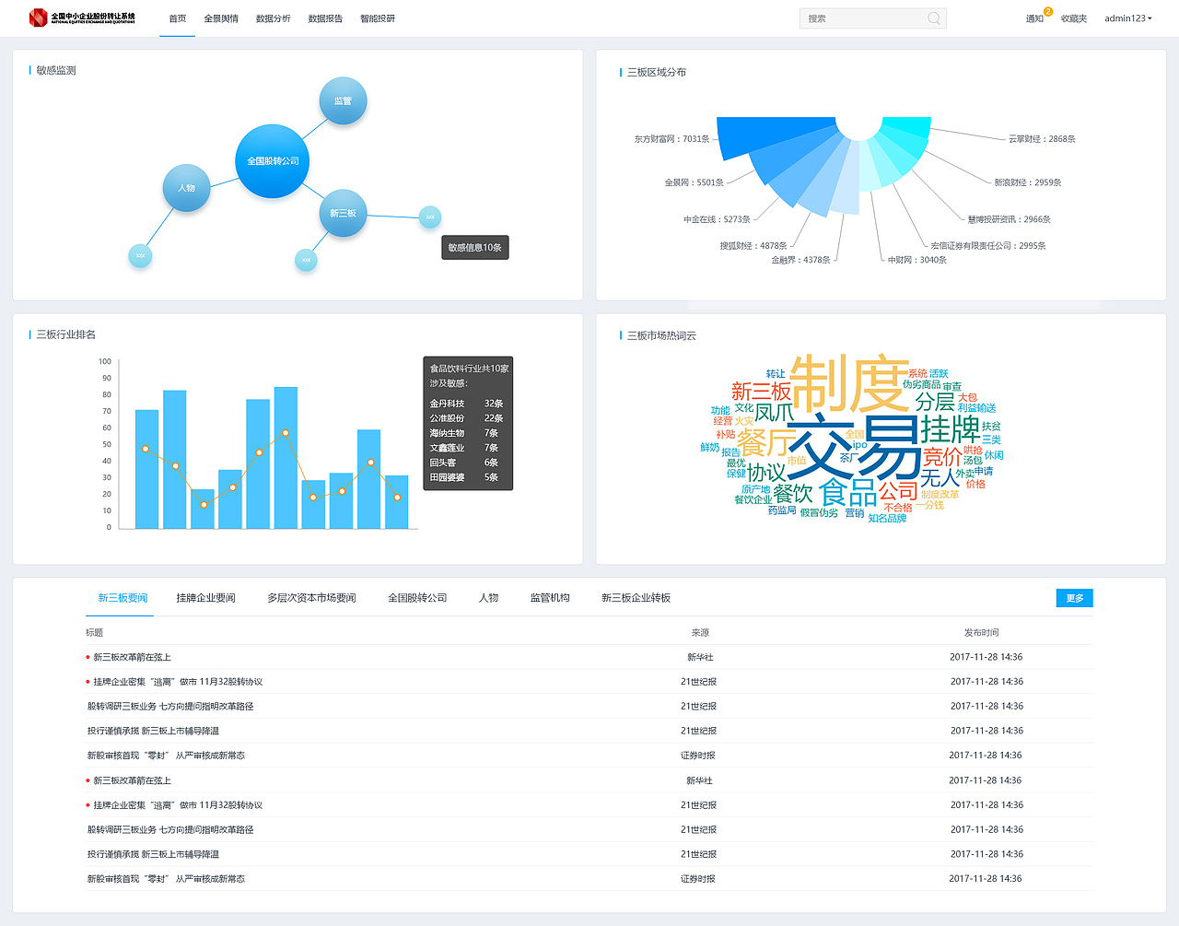The width and height of the screenshot is (1179, 926).
Task: Click the 更多 button
Action: coord(1075,598)
